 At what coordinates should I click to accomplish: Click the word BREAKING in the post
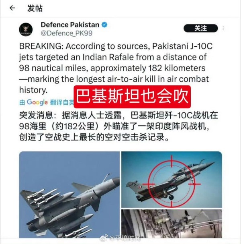[41, 46]
